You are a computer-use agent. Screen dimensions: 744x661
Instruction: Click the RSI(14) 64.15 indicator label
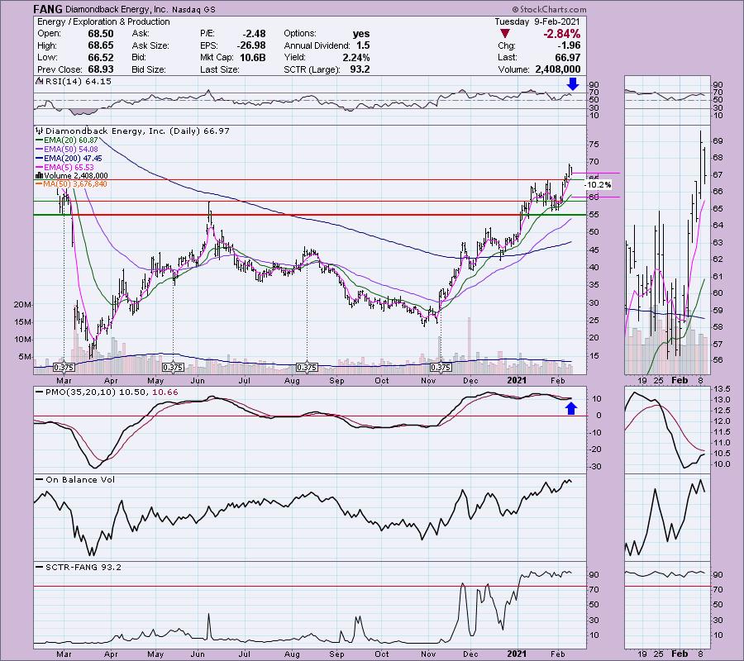point(74,82)
